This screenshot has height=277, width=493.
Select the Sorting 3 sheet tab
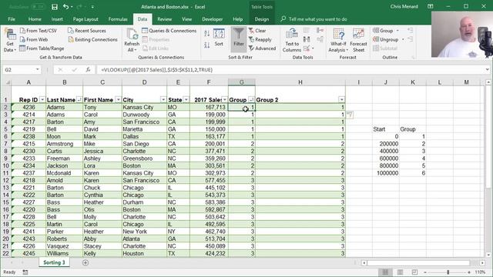tap(54, 262)
